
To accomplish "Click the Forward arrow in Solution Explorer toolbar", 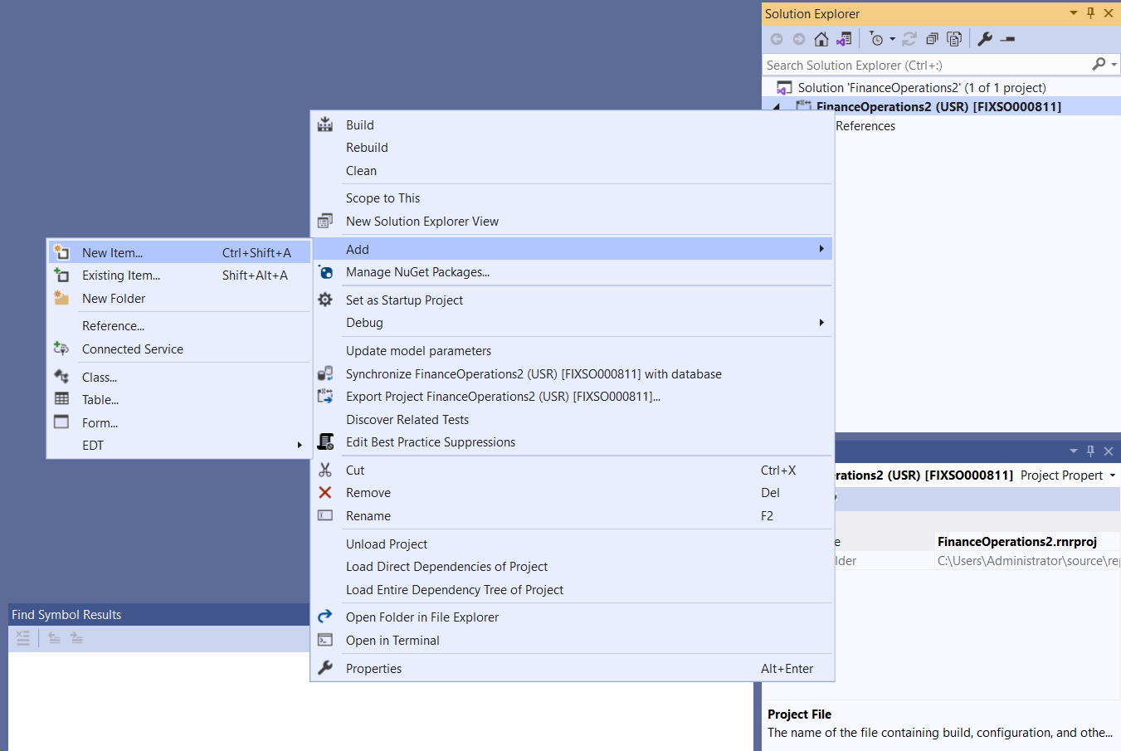I will pos(799,39).
